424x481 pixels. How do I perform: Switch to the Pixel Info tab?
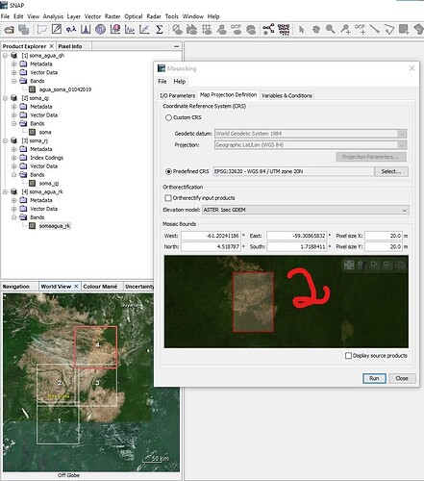pyautogui.click(x=70, y=46)
